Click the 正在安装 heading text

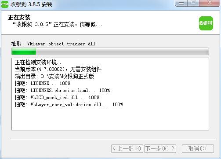coord(19,18)
